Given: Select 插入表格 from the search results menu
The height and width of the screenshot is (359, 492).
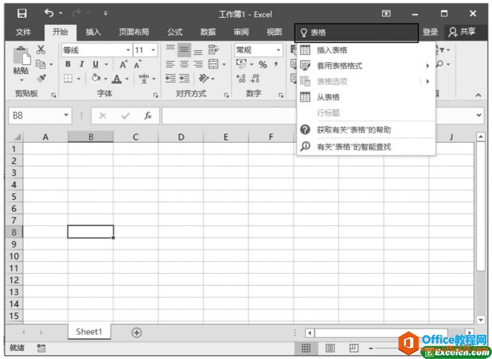Looking at the screenshot, I should (332, 50).
